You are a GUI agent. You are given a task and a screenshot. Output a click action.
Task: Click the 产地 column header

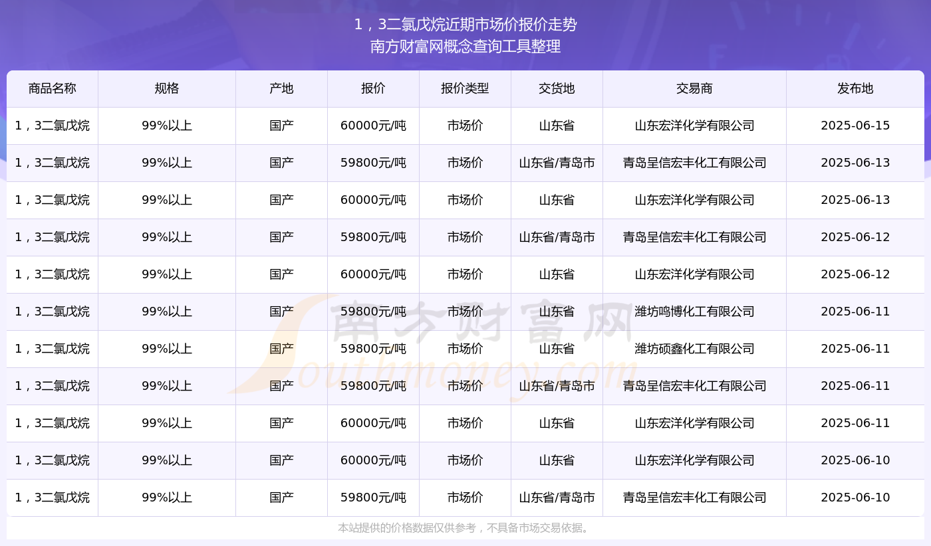(281, 88)
